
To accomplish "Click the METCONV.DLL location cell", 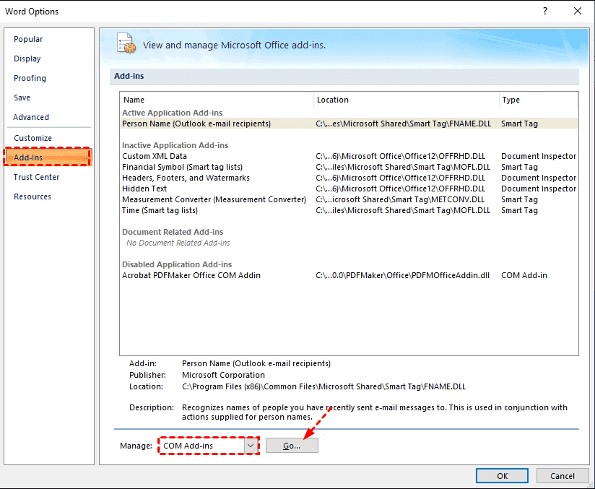I will 400,199.
